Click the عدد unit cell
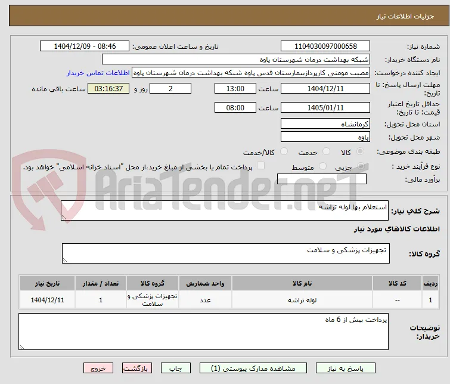The height and width of the screenshot is (384, 450). pyautogui.click(x=205, y=300)
